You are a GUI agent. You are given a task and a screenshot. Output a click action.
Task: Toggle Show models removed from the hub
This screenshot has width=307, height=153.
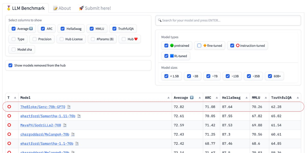pyautogui.click(x=10, y=65)
